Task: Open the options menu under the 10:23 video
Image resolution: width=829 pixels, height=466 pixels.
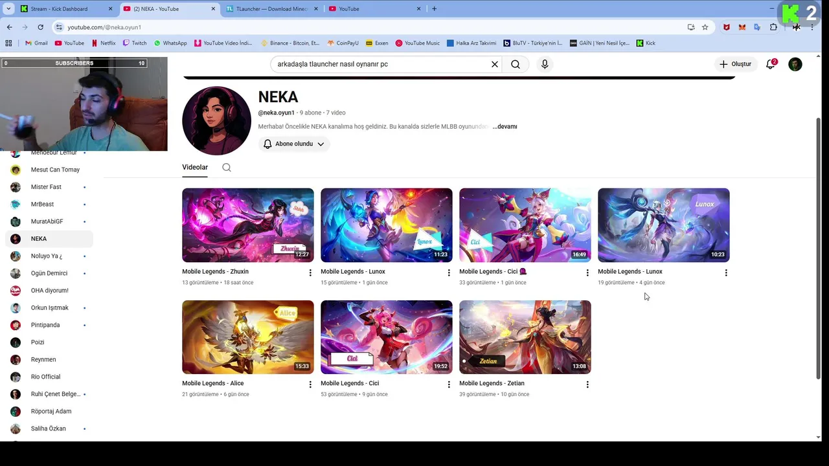Action: 726,273
